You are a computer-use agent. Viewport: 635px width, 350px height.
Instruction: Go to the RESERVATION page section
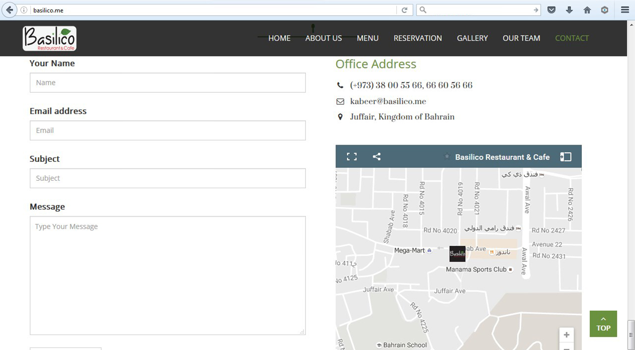click(x=418, y=38)
